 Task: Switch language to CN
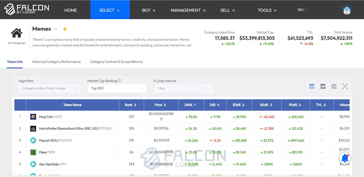[x=308, y=10]
